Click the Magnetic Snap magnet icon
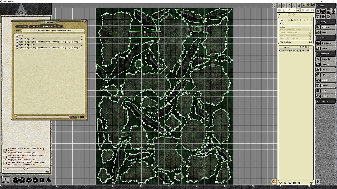This screenshot has height=189, width=337. (x=310, y=42)
